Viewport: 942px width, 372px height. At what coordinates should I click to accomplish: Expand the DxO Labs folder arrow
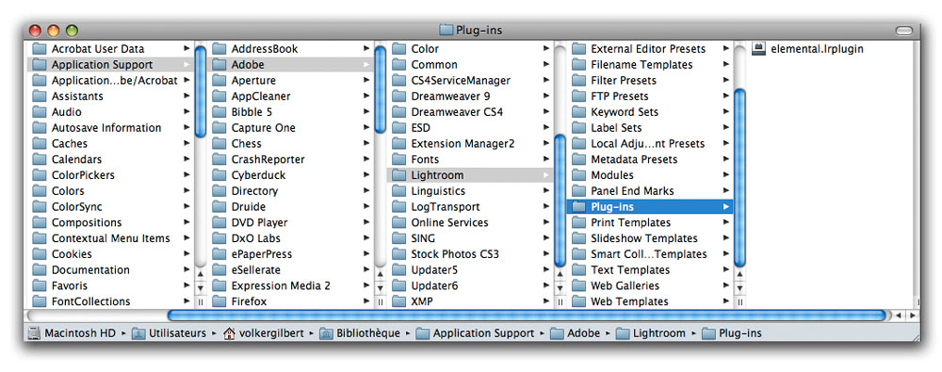(x=366, y=238)
